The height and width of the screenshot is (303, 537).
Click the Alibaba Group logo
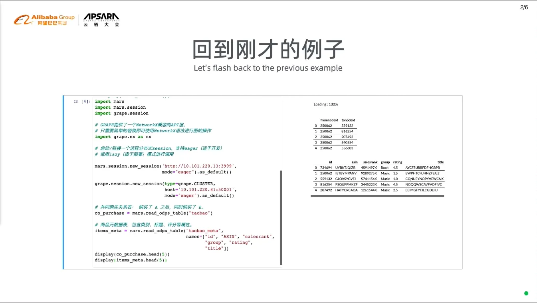(44, 20)
